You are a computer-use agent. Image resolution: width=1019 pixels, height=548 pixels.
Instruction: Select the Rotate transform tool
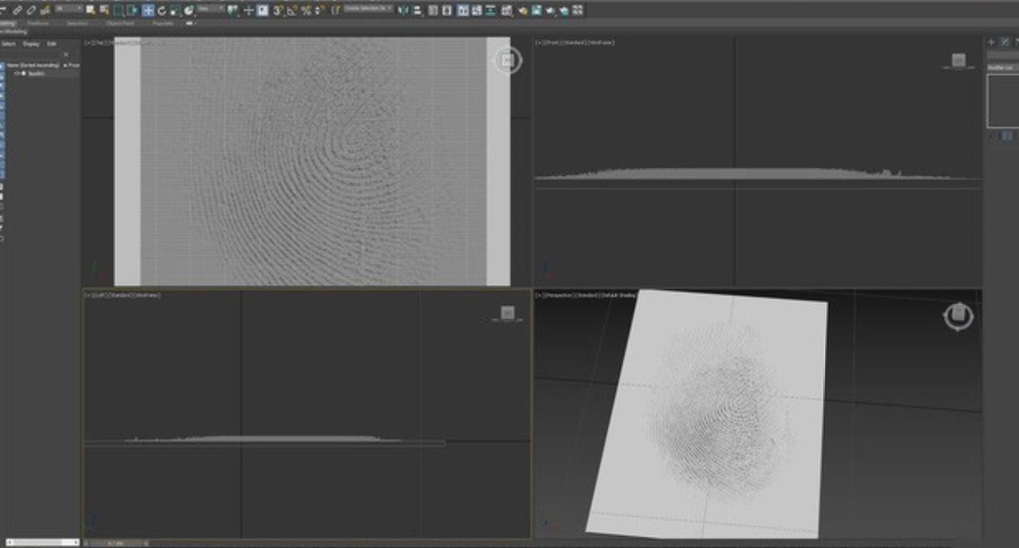(162, 10)
